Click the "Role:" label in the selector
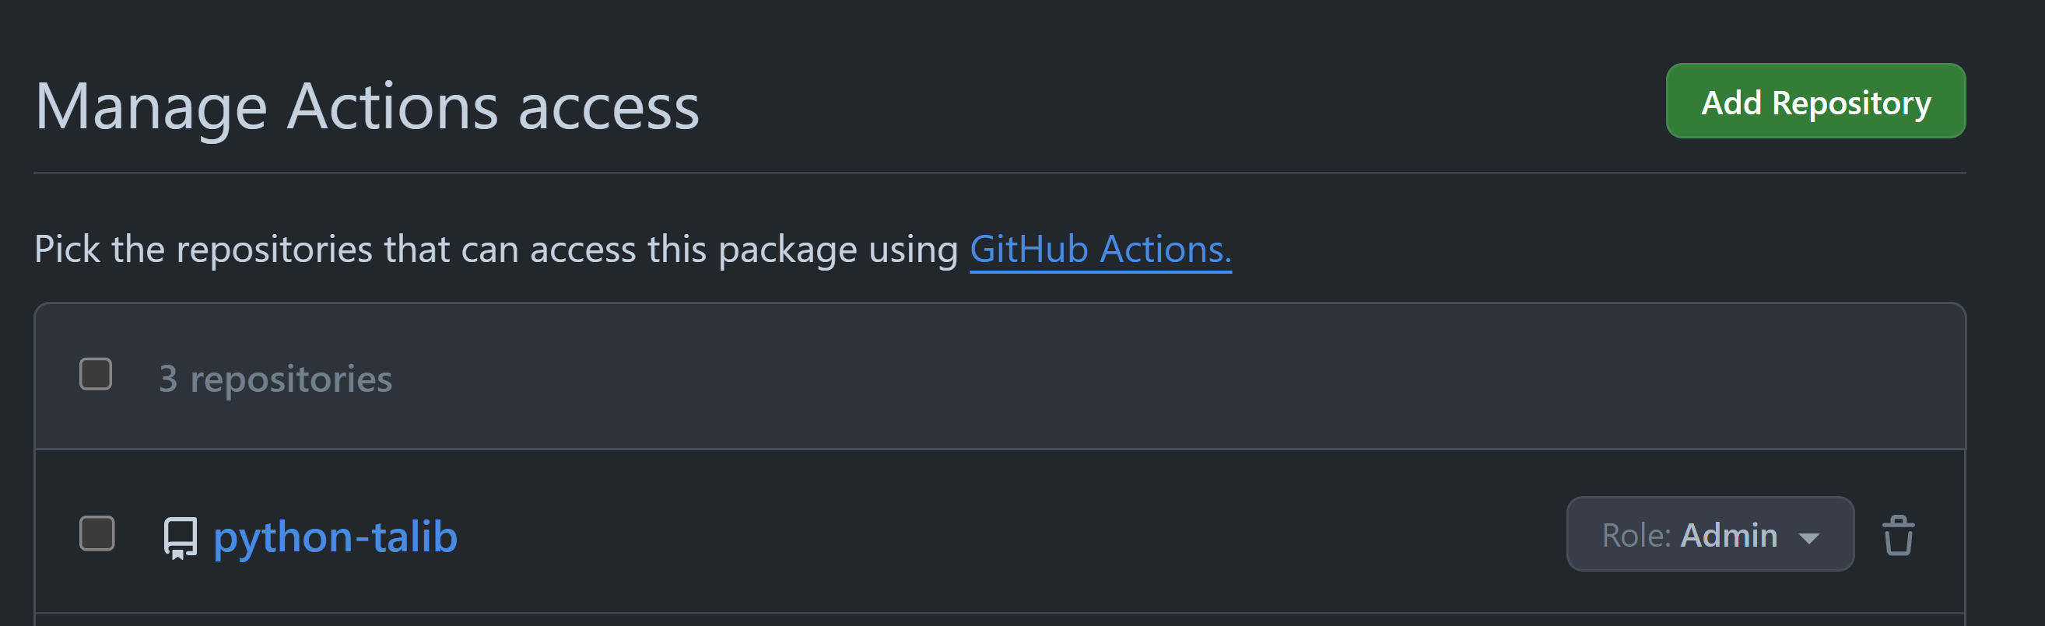 [x=1637, y=536]
